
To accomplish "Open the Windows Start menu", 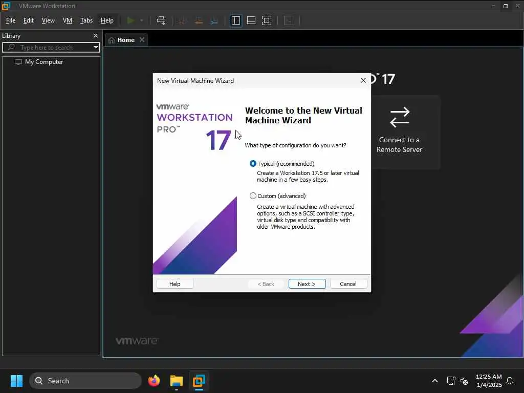I will (16, 381).
